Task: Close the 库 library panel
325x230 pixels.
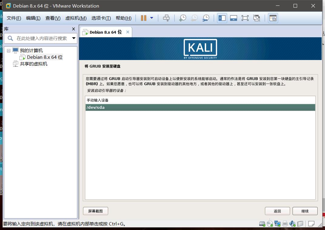Action: coord(73,29)
